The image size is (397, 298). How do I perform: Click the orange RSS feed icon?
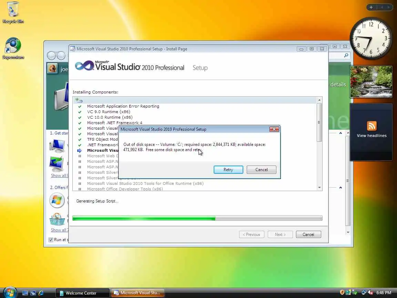(x=371, y=126)
